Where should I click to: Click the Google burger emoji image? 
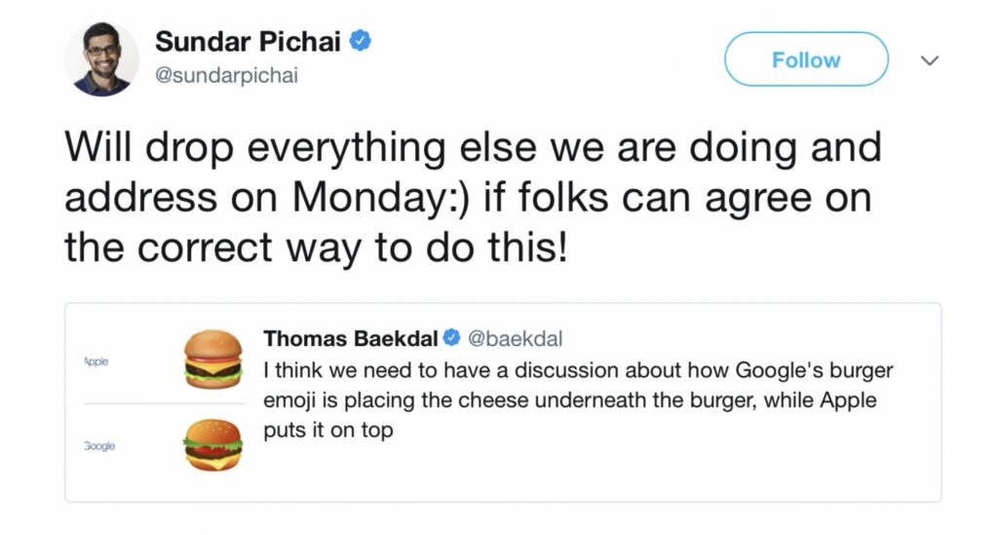[x=213, y=444]
